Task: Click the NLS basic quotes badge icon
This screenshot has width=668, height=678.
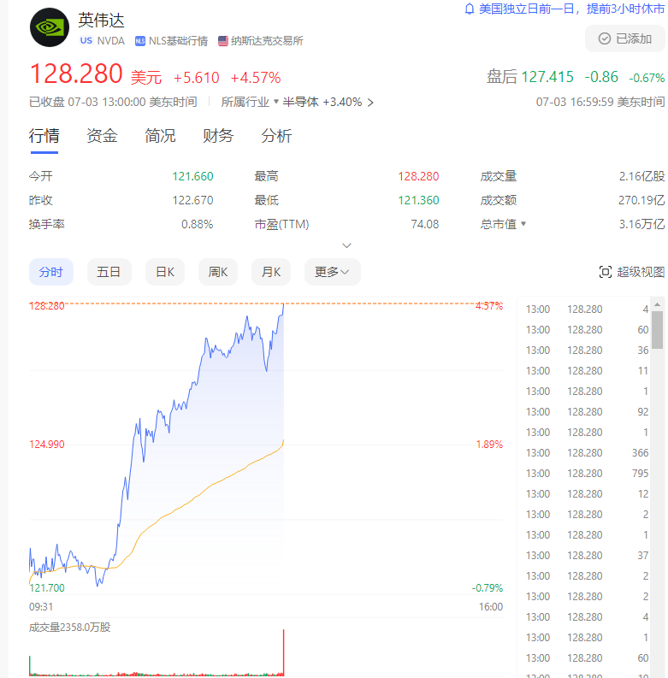Action: click(139, 41)
